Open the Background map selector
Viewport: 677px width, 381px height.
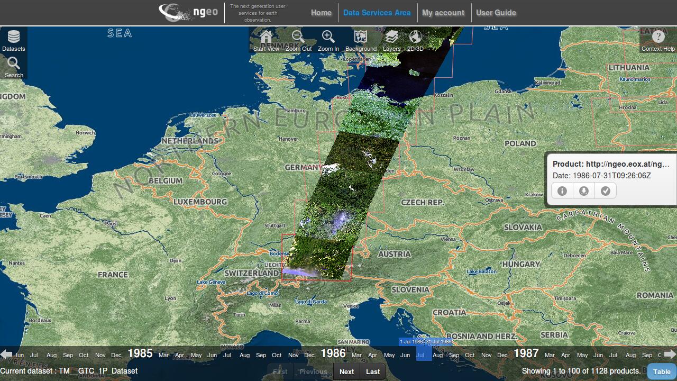[x=361, y=40]
